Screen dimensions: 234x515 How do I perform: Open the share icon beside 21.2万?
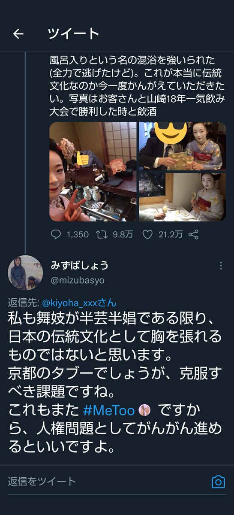click(x=193, y=234)
